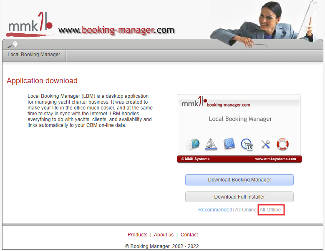Click the globe server icon in splash image
The width and height of the screenshot is (325, 251).
click(193, 144)
